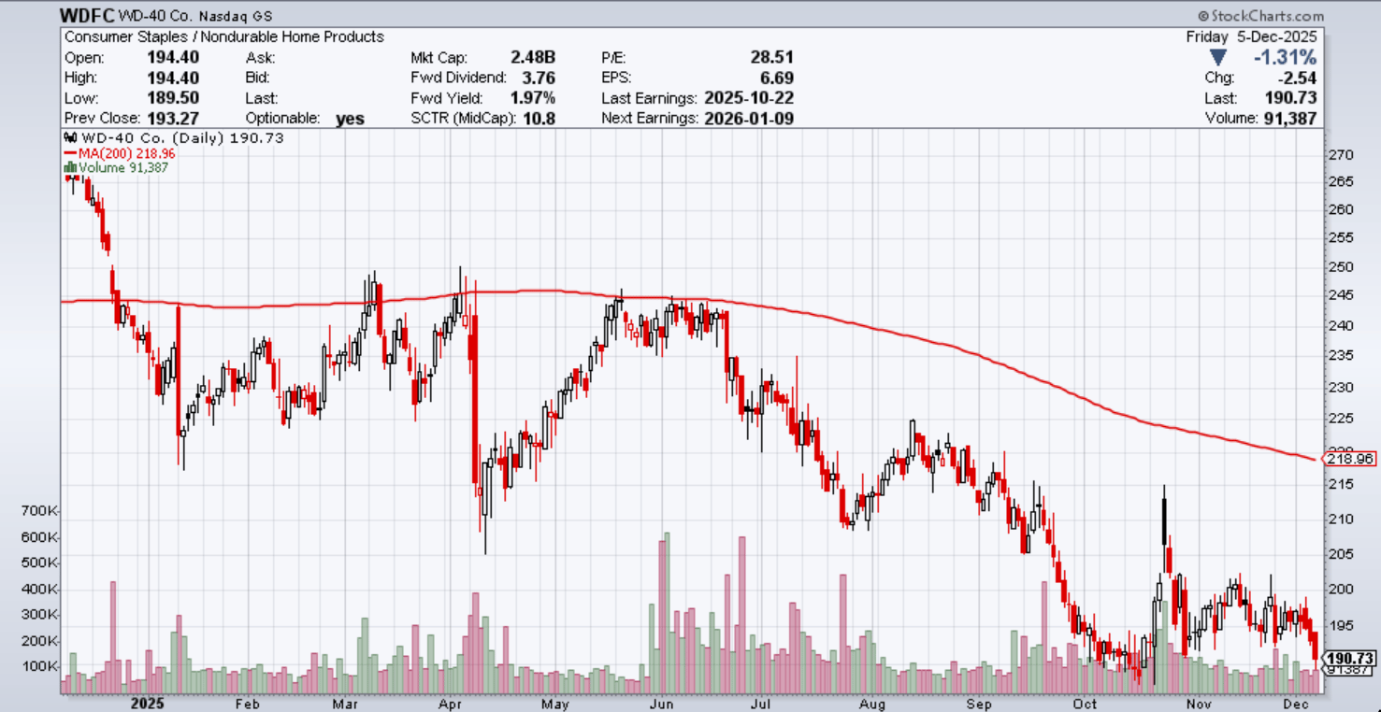Click the 235 price axis label
1381x712 pixels.
click(x=1340, y=356)
